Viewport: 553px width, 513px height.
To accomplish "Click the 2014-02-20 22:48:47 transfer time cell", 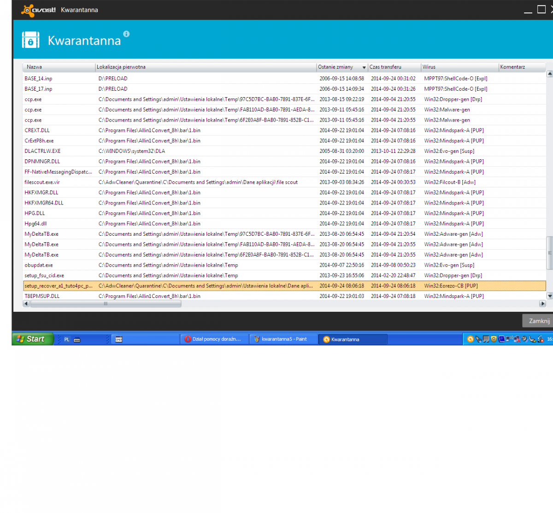I will point(393,275).
